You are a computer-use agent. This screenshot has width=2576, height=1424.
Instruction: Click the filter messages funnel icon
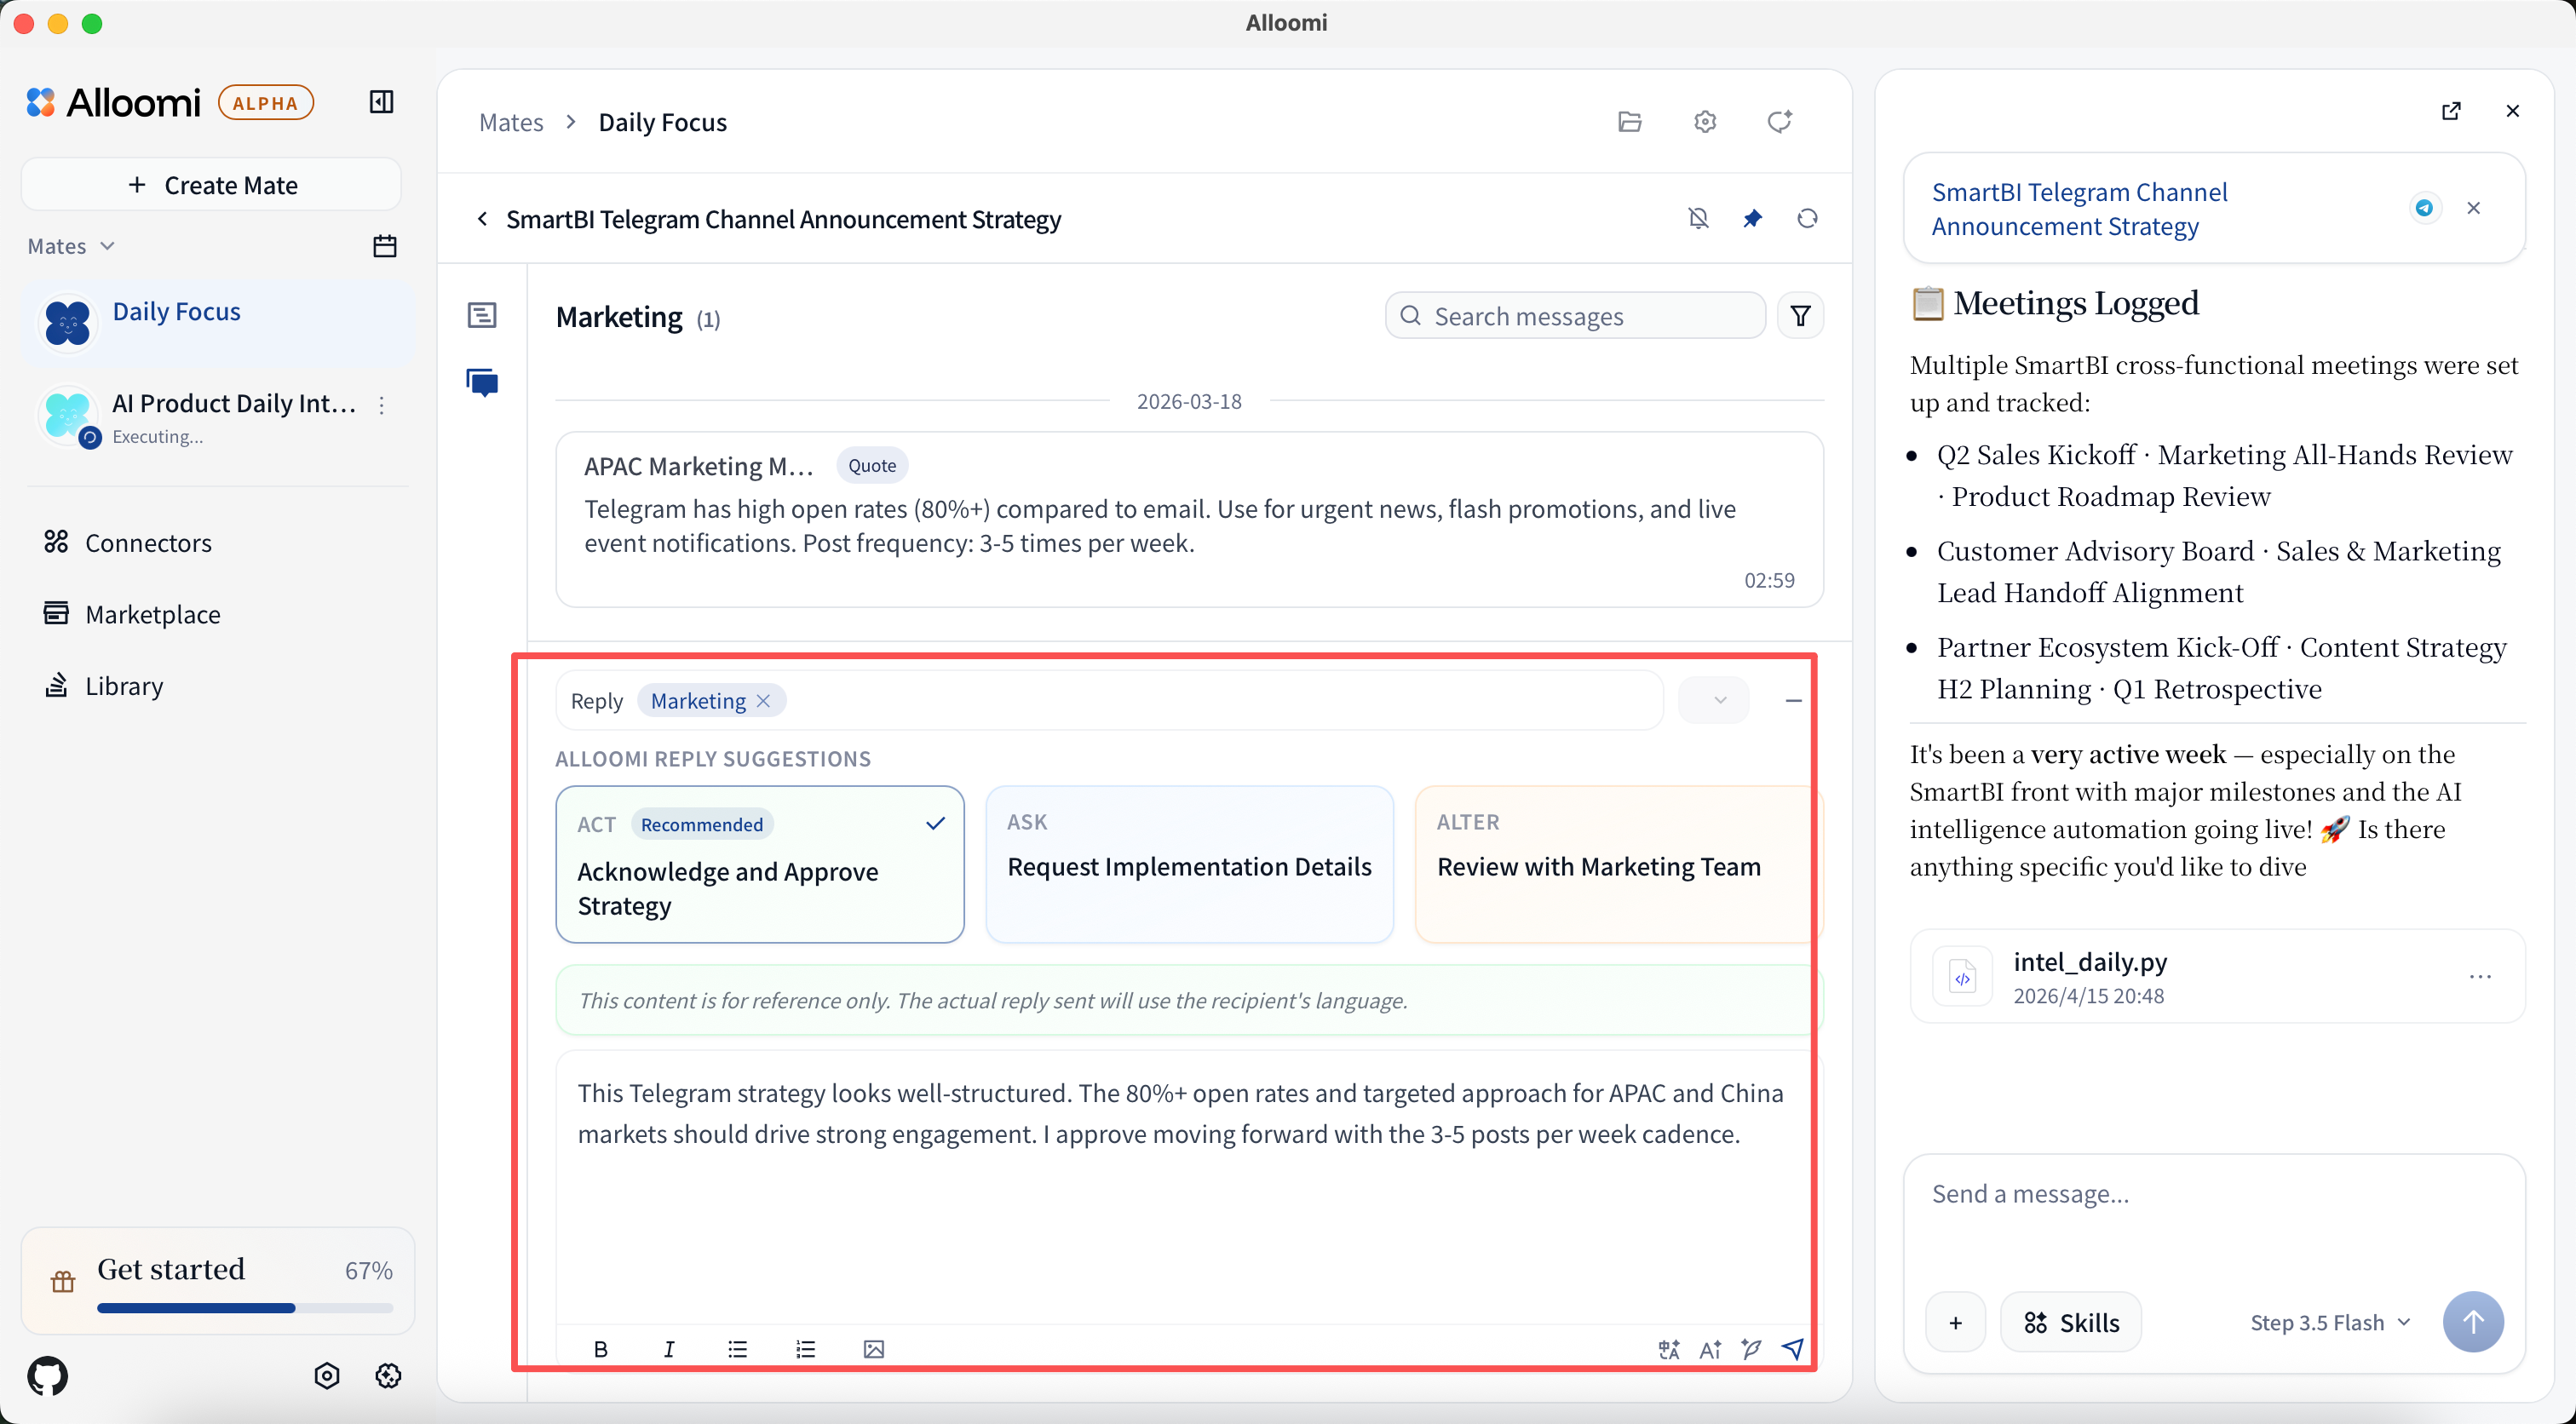pyautogui.click(x=1800, y=316)
